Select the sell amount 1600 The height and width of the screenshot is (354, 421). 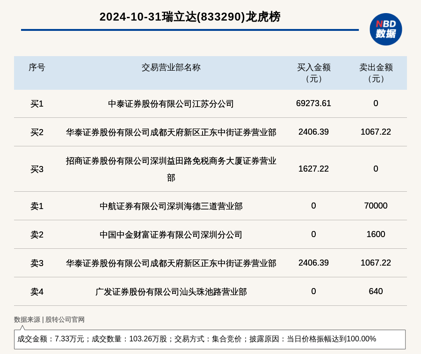376,234
